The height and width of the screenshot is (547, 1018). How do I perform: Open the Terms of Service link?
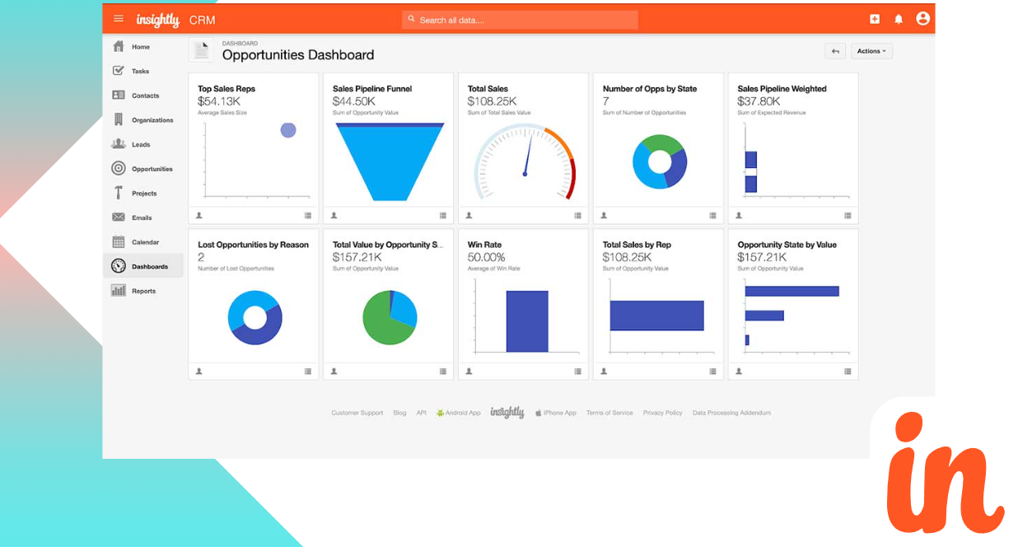tap(609, 413)
